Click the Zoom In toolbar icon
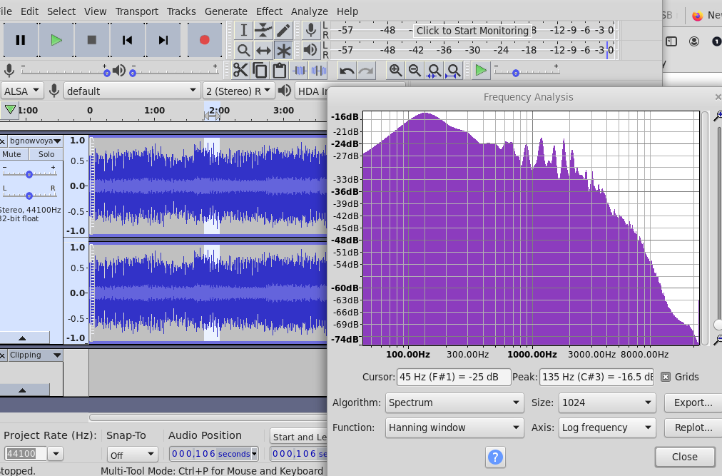Viewport: 722px width, 476px height. click(x=395, y=71)
